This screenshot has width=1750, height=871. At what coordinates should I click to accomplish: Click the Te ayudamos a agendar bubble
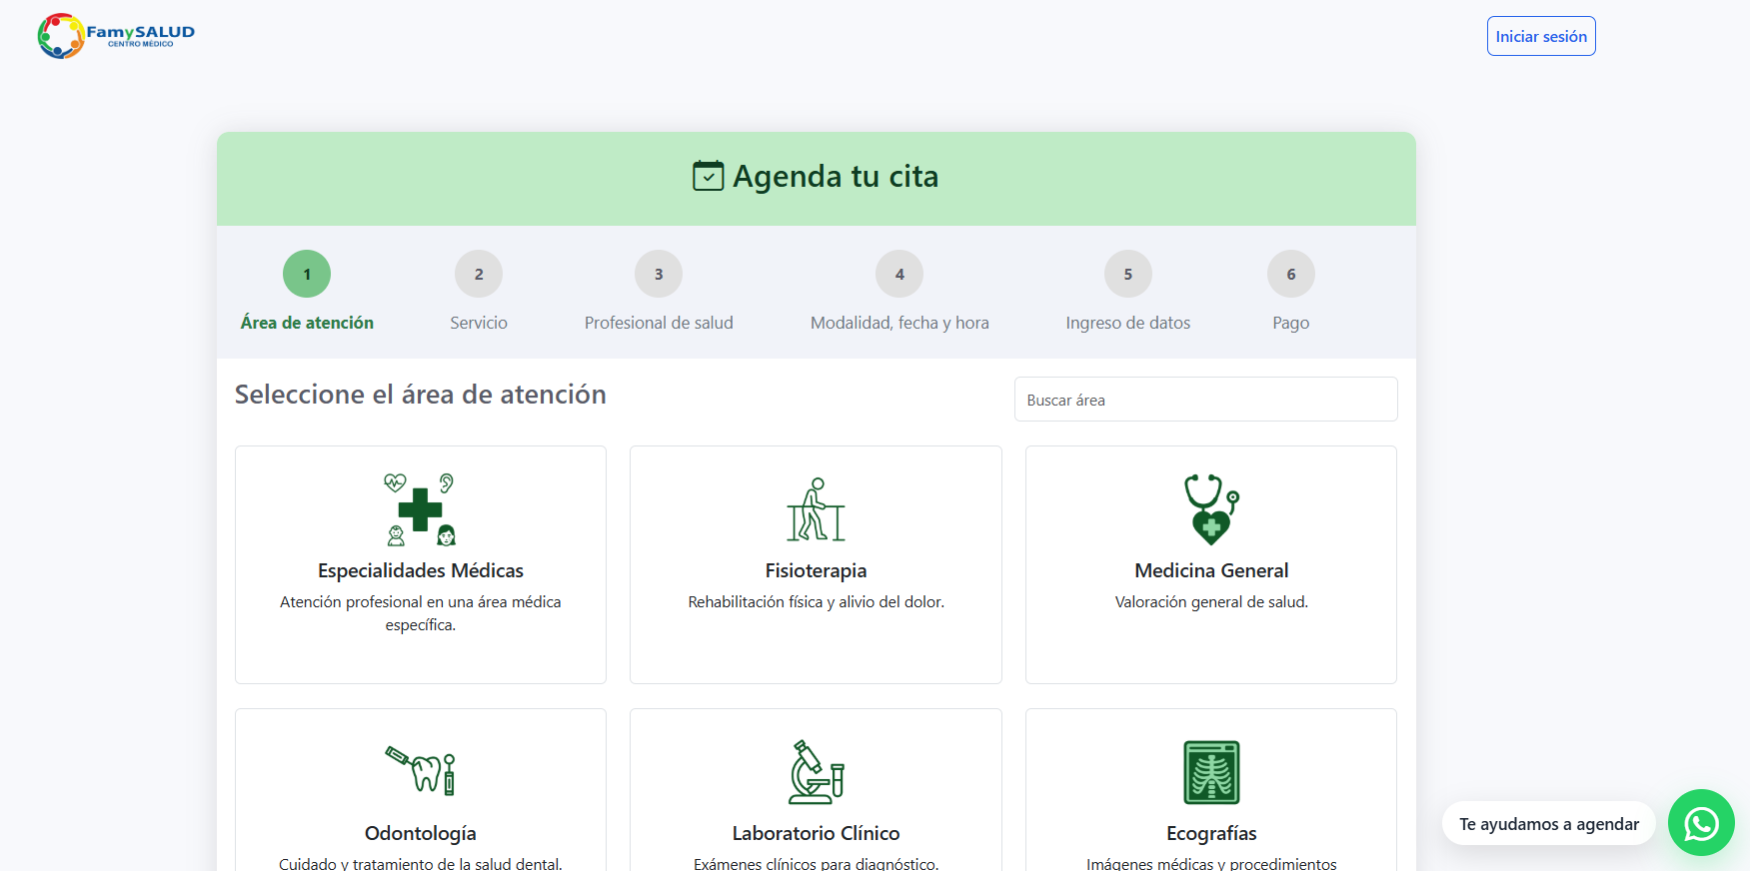pyautogui.click(x=1548, y=824)
